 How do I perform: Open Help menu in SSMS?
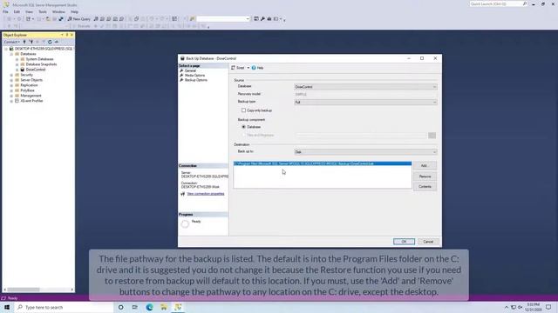(x=74, y=11)
